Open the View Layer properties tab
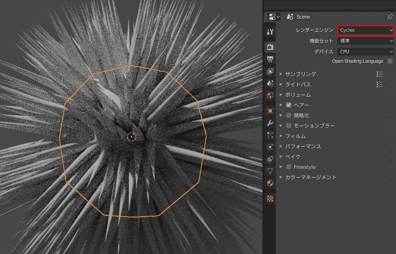 coord(270,71)
